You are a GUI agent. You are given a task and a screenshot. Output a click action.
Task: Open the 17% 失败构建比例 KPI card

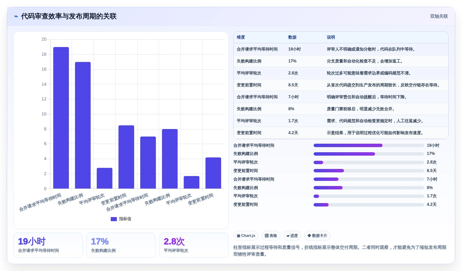[121, 245]
